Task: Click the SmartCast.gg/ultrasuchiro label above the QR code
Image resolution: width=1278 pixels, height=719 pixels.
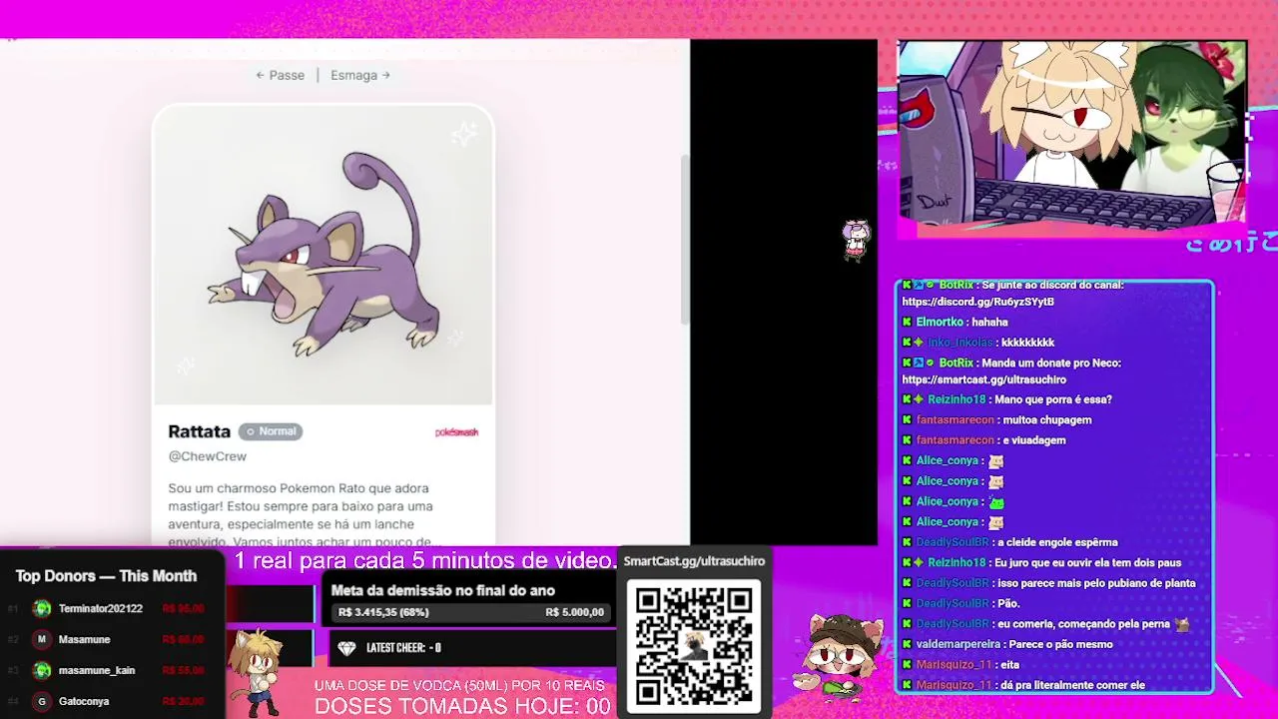Action: click(x=694, y=561)
